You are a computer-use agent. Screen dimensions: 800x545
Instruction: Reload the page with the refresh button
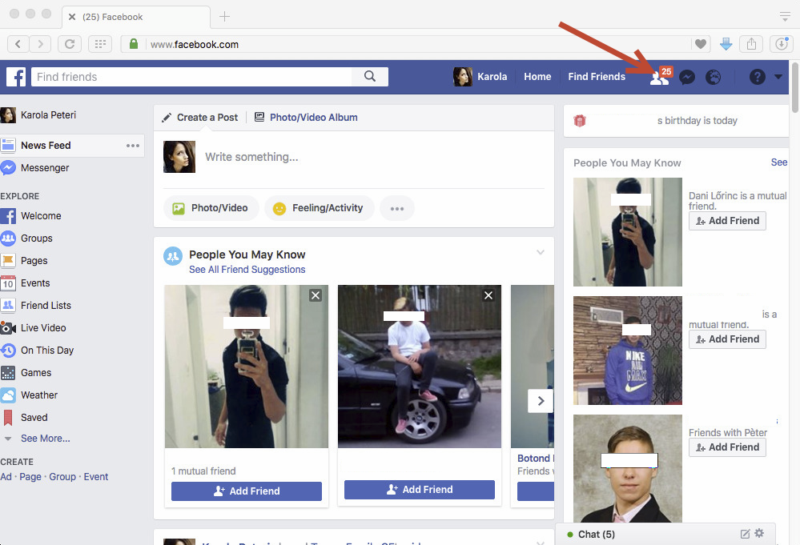point(70,44)
